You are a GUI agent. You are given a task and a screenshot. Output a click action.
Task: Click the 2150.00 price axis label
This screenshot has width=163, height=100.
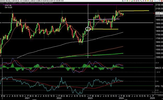point(159,5)
